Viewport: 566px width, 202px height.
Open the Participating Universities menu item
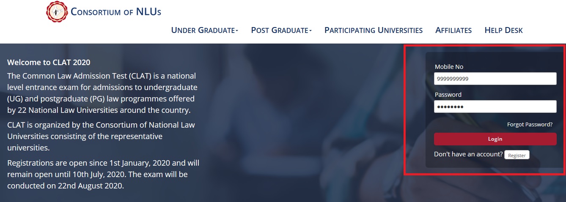(x=374, y=30)
